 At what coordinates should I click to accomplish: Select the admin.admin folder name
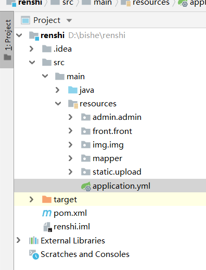coord(117,117)
